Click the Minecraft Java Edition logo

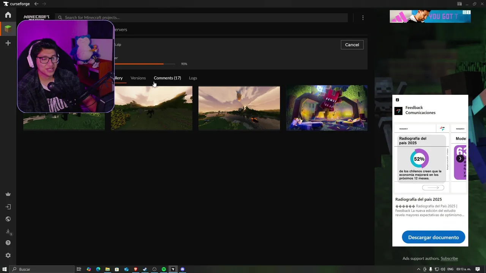36,17
